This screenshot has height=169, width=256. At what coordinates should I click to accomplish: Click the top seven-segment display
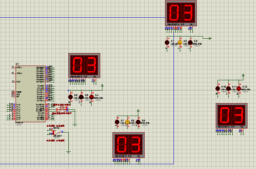tap(181, 13)
